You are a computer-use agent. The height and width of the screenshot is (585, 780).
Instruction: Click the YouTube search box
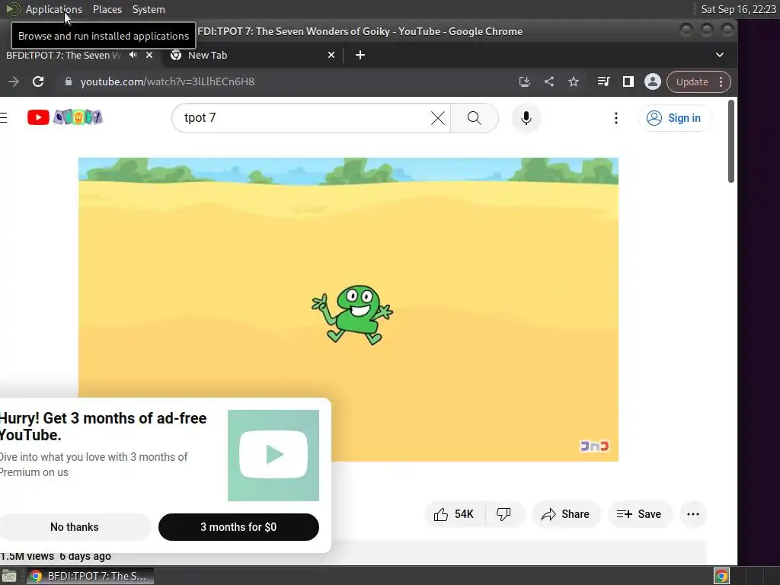pyautogui.click(x=303, y=118)
